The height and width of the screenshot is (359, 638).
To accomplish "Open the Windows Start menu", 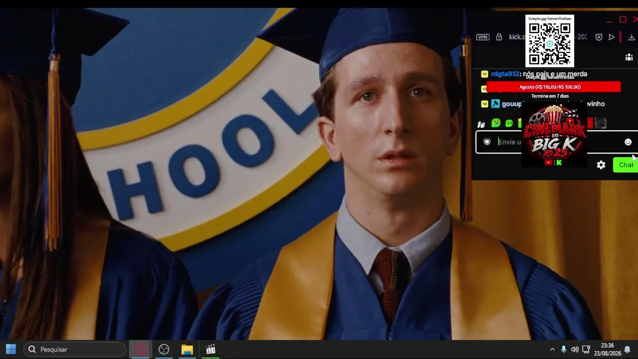I will click(x=11, y=350).
